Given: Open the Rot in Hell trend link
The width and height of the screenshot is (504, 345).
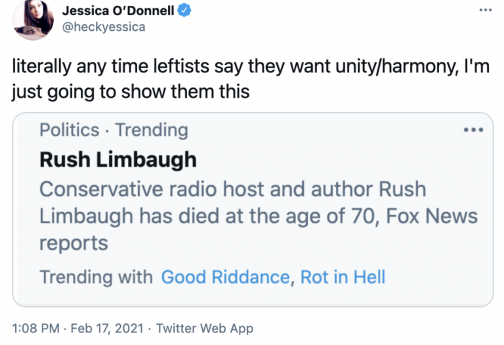Looking at the screenshot, I should [x=343, y=277].
